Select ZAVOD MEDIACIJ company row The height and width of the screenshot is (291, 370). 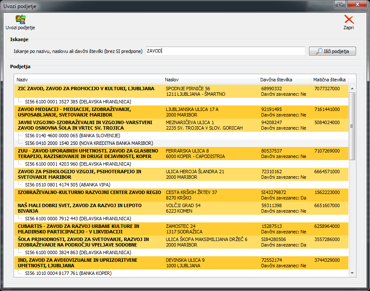pyautogui.click(x=89, y=112)
